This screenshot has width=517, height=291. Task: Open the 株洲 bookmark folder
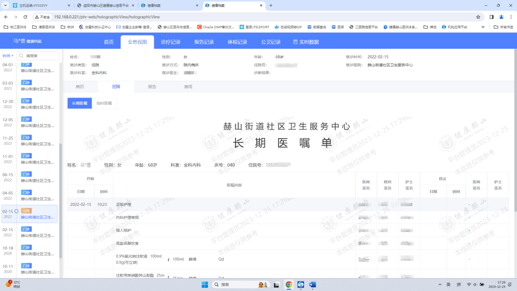click(x=67, y=27)
